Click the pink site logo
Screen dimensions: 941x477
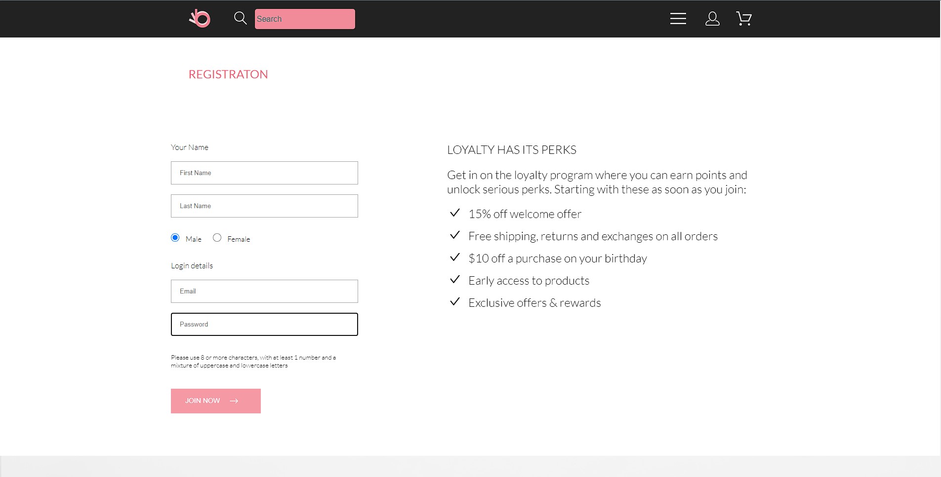pyautogui.click(x=200, y=19)
